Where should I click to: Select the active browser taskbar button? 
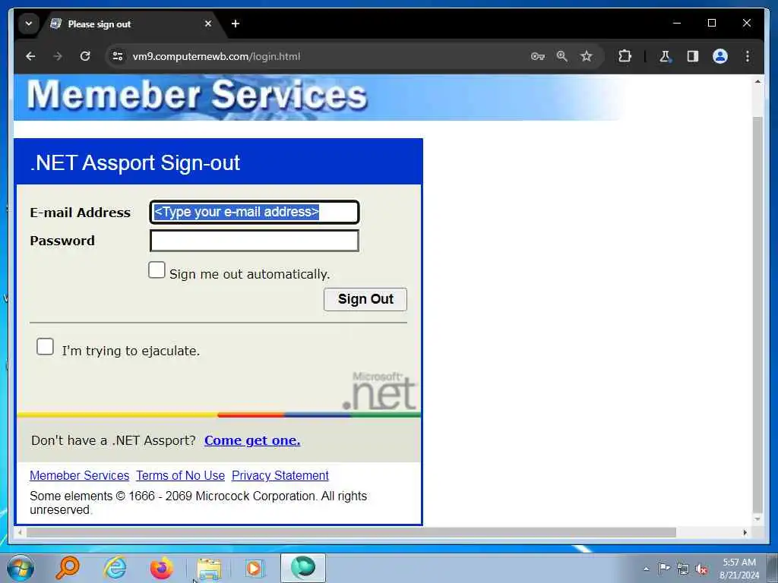pyautogui.click(x=303, y=568)
